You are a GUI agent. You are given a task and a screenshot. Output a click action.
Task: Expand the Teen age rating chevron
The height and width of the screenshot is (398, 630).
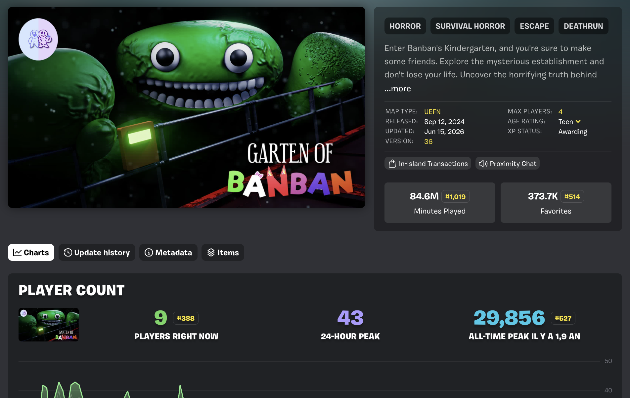[x=578, y=122]
